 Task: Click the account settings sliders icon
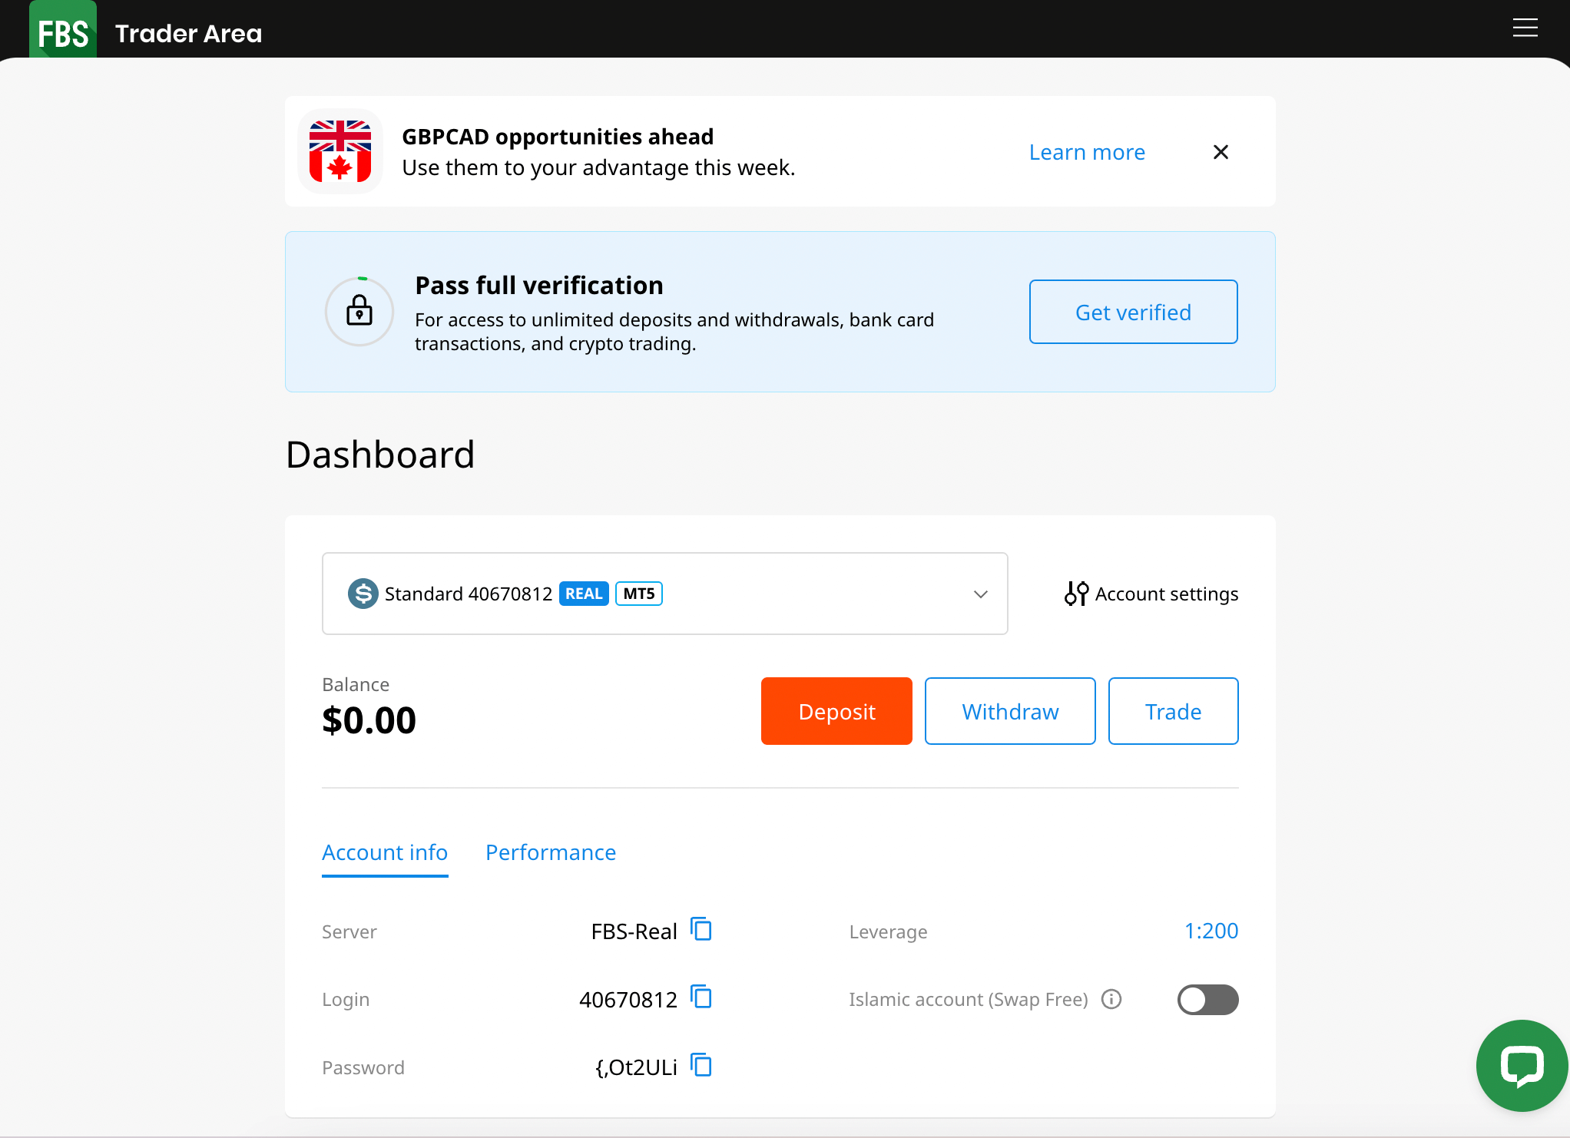point(1076,594)
